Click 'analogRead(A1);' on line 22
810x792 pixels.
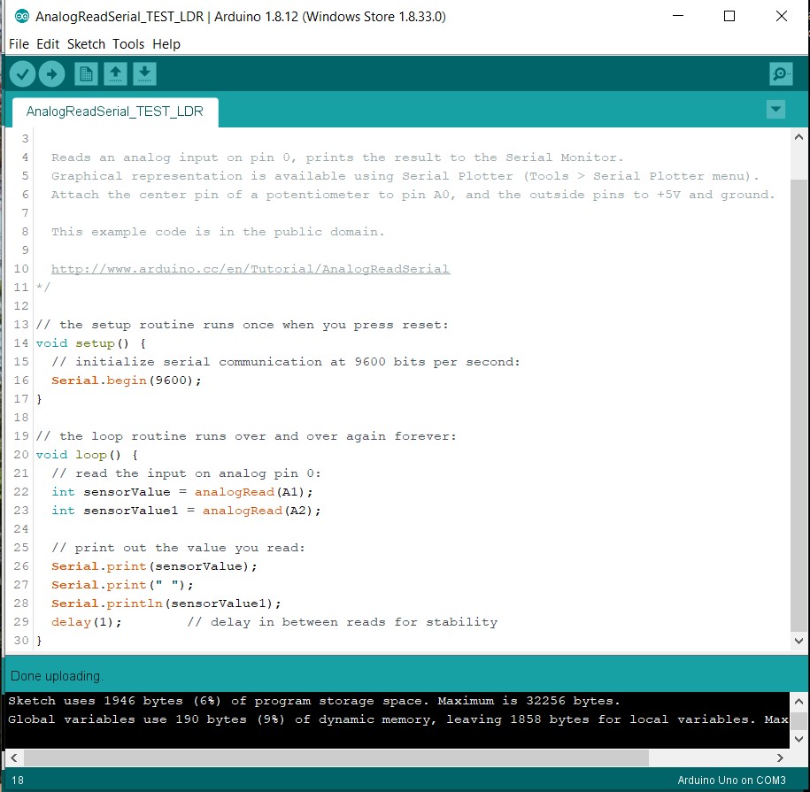(x=254, y=492)
